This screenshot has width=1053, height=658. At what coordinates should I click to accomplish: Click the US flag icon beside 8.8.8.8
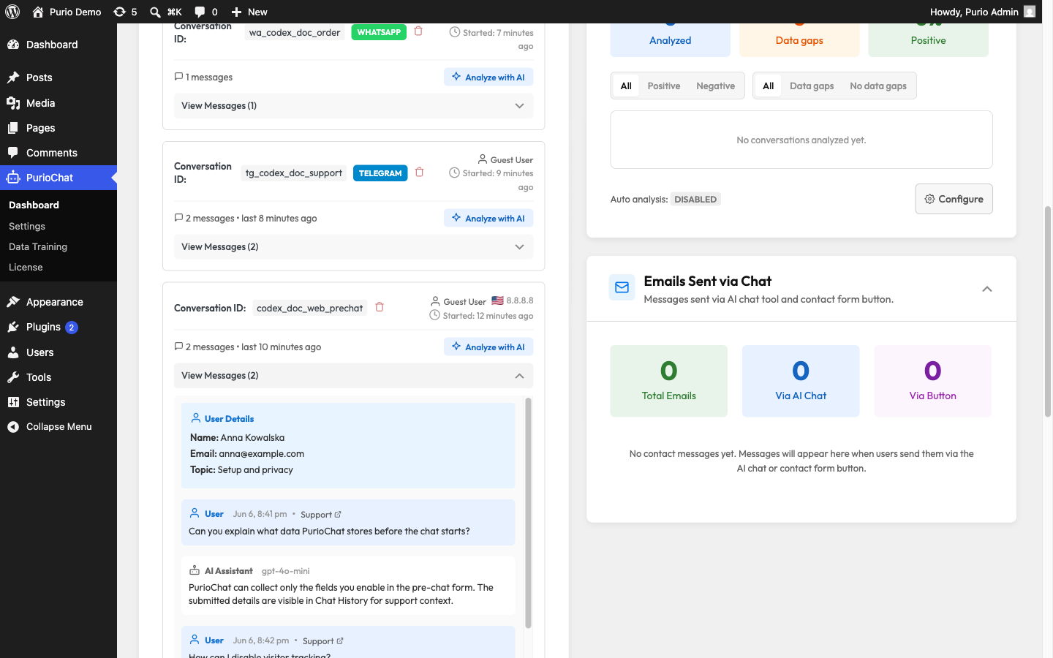[497, 300]
